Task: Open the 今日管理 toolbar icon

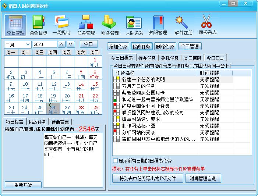Action: pyautogui.click(x=15, y=25)
